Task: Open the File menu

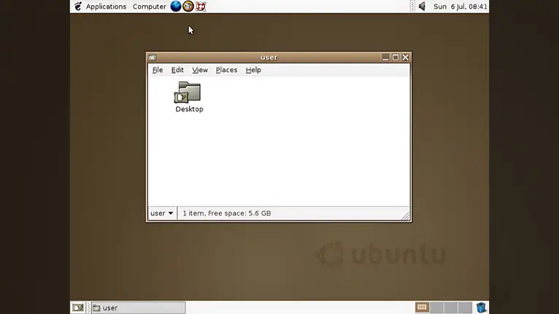Action: [158, 70]
